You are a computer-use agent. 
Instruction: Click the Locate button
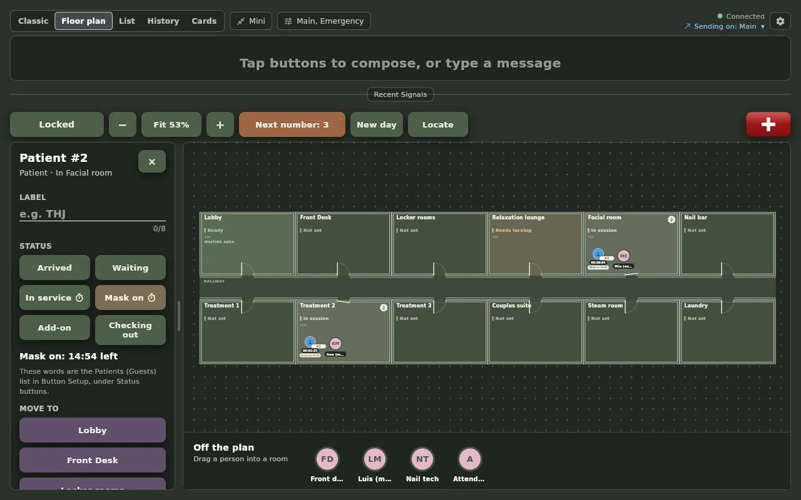(438, 124)
